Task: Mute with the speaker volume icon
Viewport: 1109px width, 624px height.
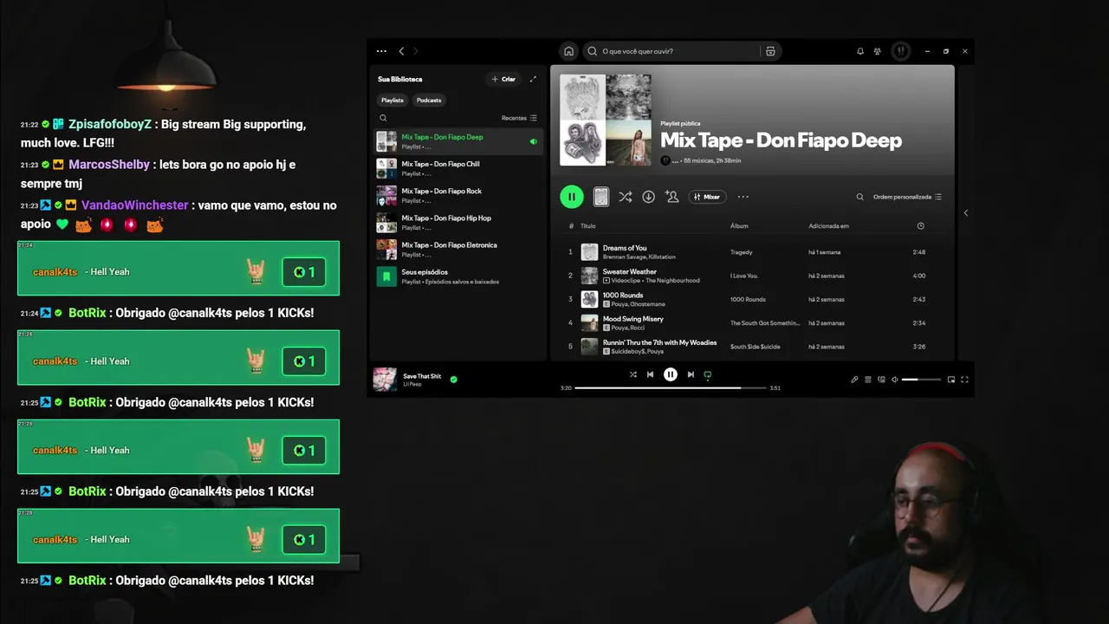Action: coord(895,380)
